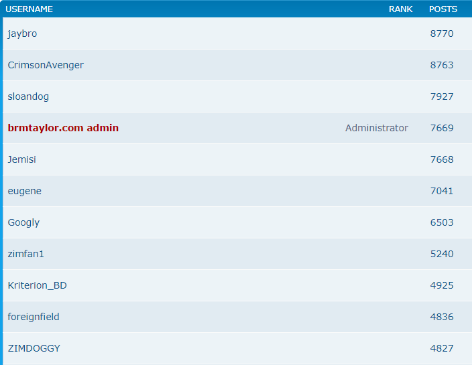Click the zimfan1 username

pyautogui.click(x=26, y=254)
